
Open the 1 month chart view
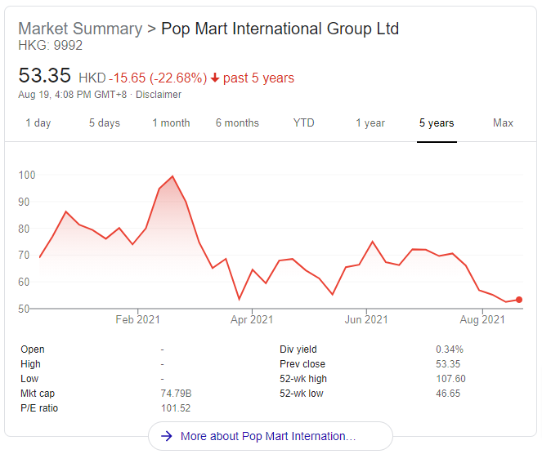tap(171, 123)
